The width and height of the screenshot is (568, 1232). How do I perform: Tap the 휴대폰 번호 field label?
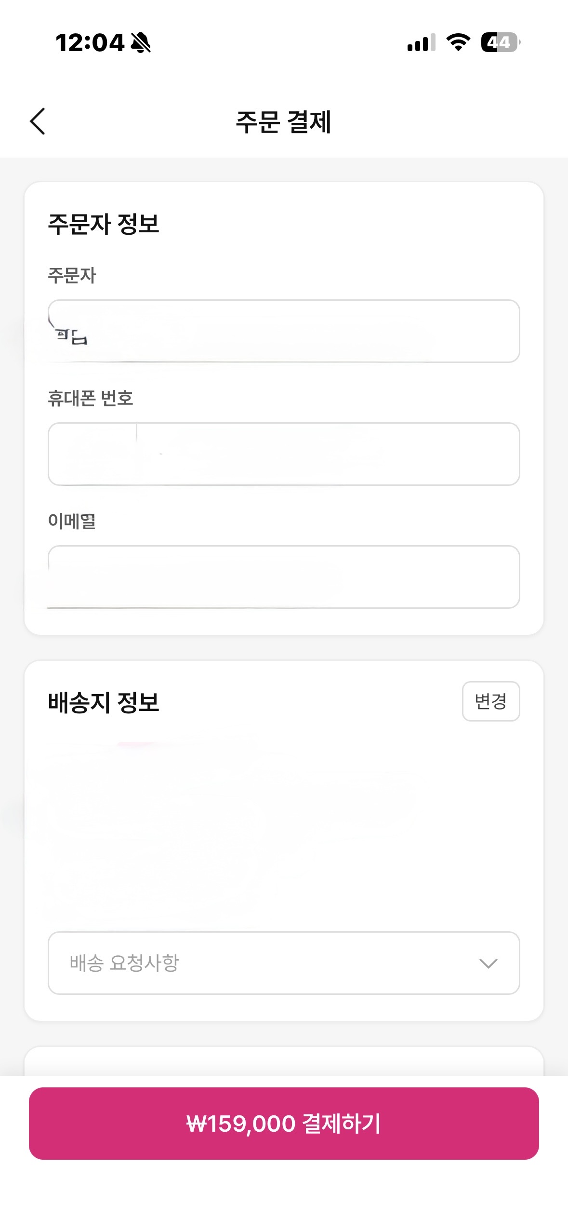(x=91, y=399)
